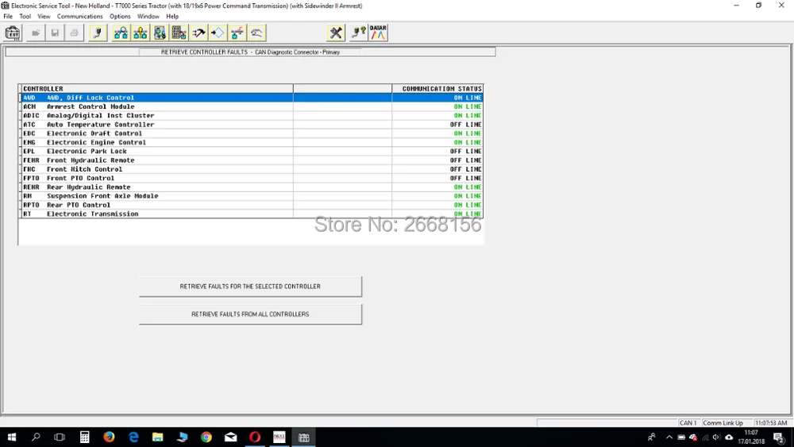The image size is (794, 447).
Task: Open the notification center icon
Action: point(780,437)
